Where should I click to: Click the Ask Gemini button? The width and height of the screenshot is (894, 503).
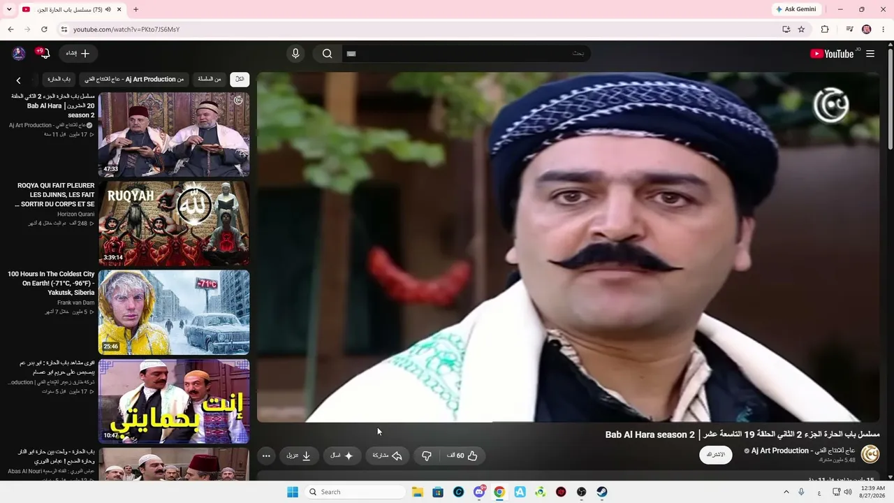[796, 9]
